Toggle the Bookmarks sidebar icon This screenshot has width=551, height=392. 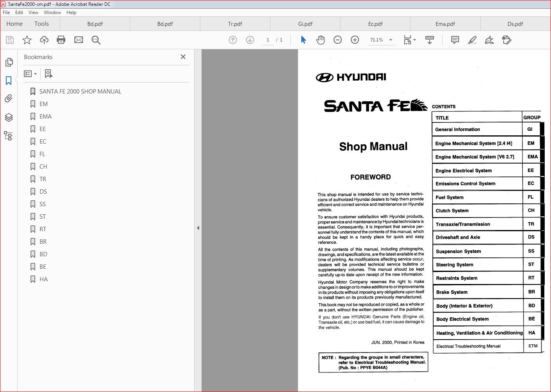click(9, 81)
